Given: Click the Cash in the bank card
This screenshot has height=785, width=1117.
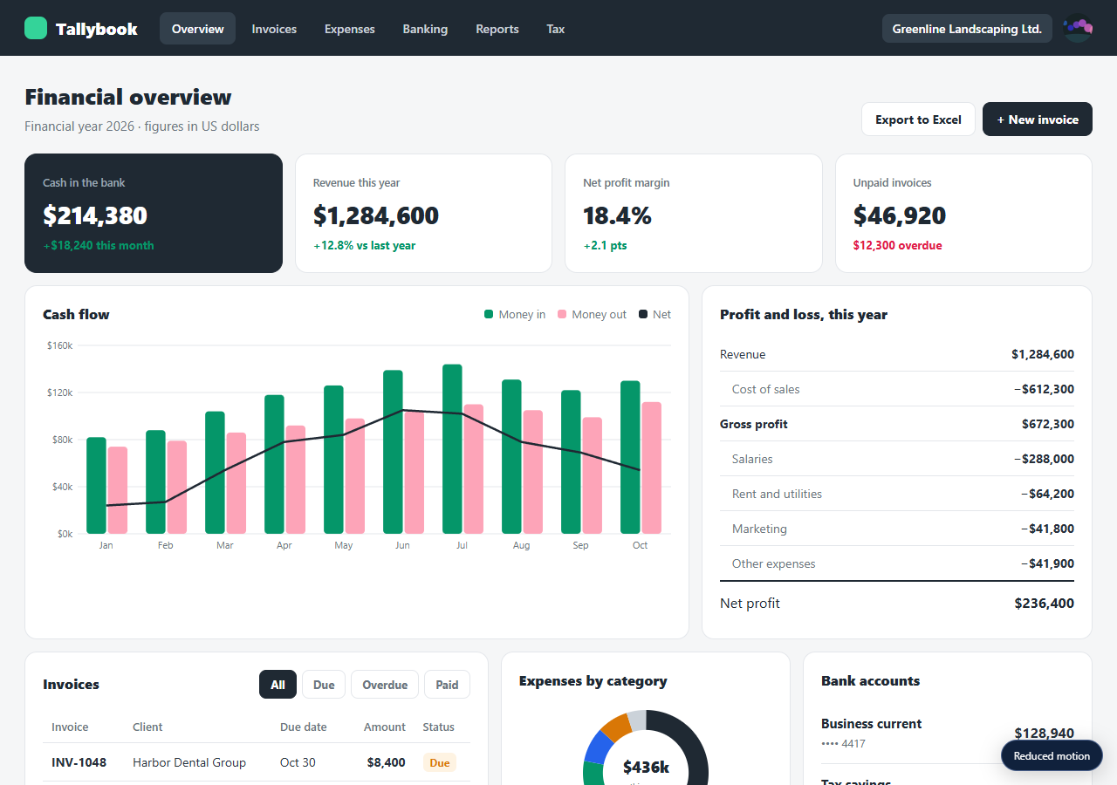Looking at the screenshot, I should 154,214.
